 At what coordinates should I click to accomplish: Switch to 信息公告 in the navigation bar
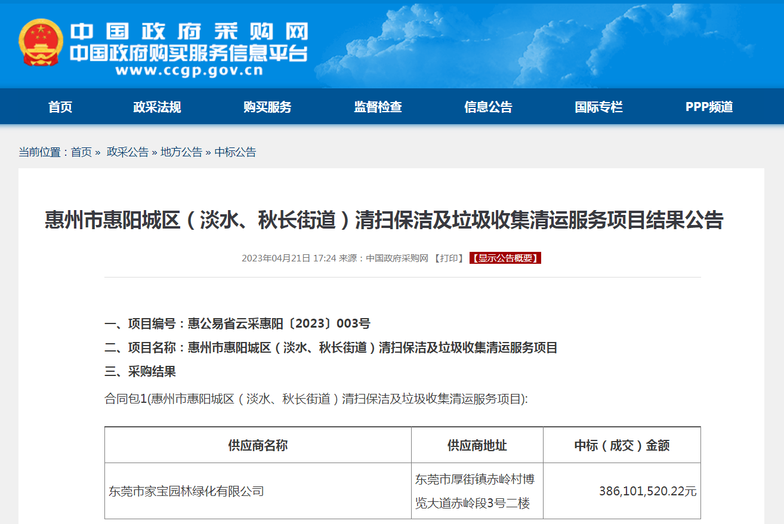[x=488, y=107]
